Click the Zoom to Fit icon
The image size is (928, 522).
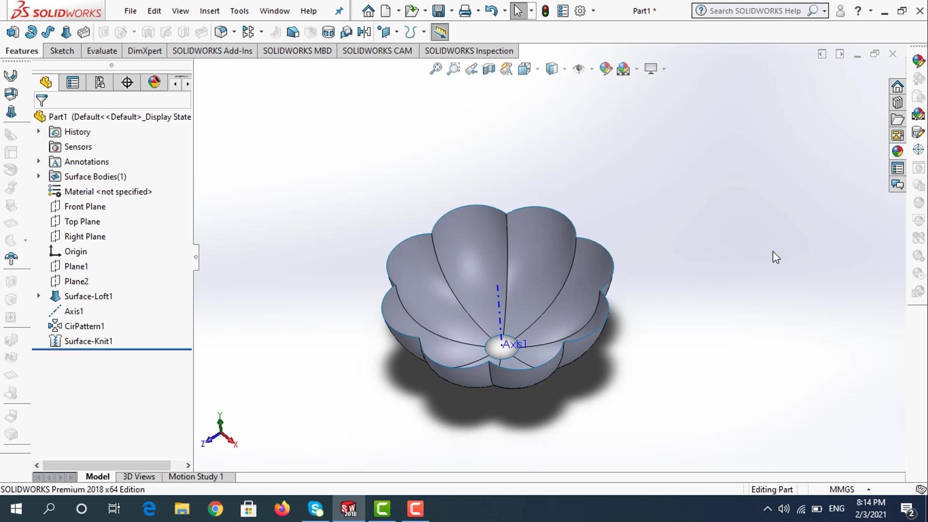click(x=435, y=69)
